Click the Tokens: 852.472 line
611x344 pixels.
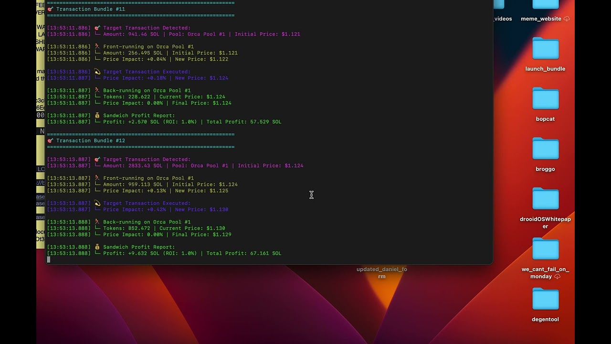click(x=136, y=228)
